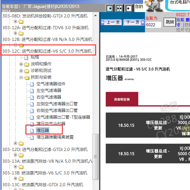Screen dimensions: 190x190
Task: Go to previous page with 上一页
Action: tap(111, 22)
